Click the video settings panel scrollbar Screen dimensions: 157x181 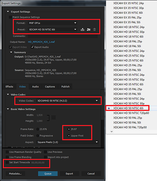coord(103,105)
